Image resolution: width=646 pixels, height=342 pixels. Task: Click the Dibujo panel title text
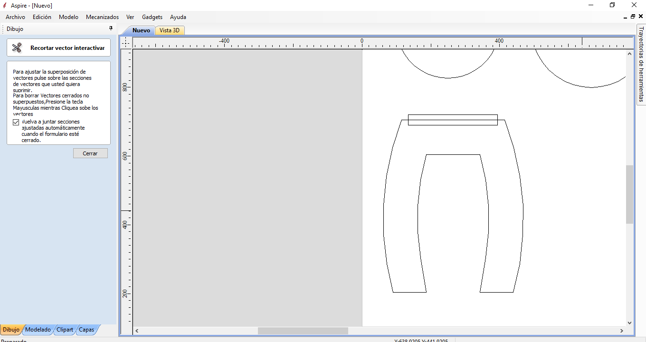(x=15, y=29)
